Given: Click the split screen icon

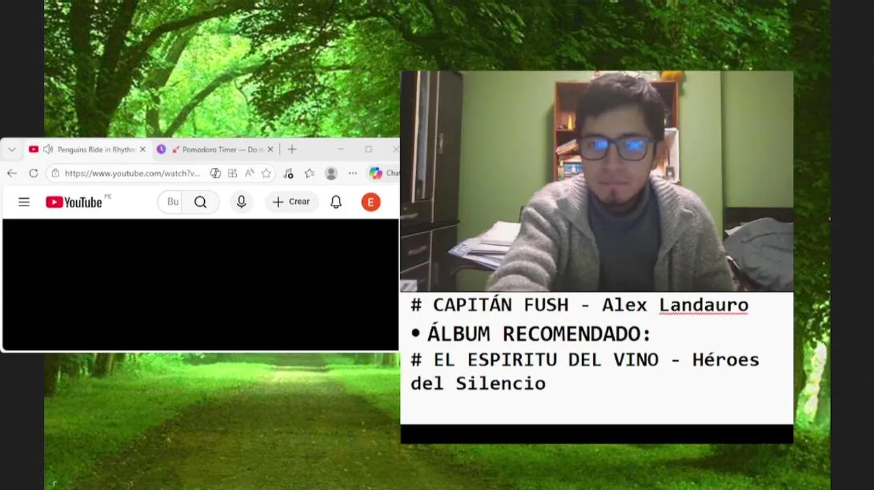Looking at the screenshot, I should tap(232, 174).
